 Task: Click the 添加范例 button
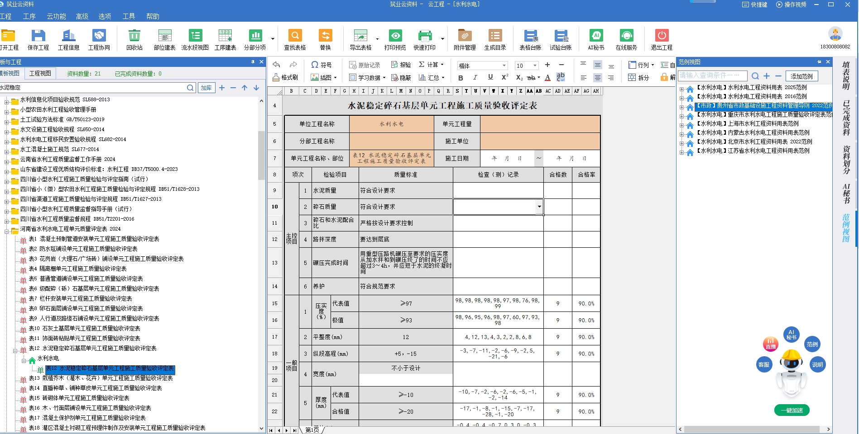[801, 76]
